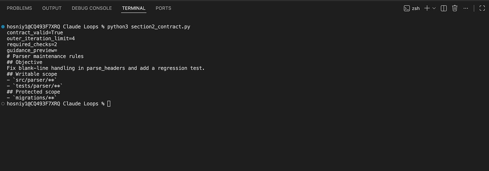Viewport: 489px width, 171px height.
Task: Show the DEBUG CONSOLE tab
Action: tap(92, 8)
